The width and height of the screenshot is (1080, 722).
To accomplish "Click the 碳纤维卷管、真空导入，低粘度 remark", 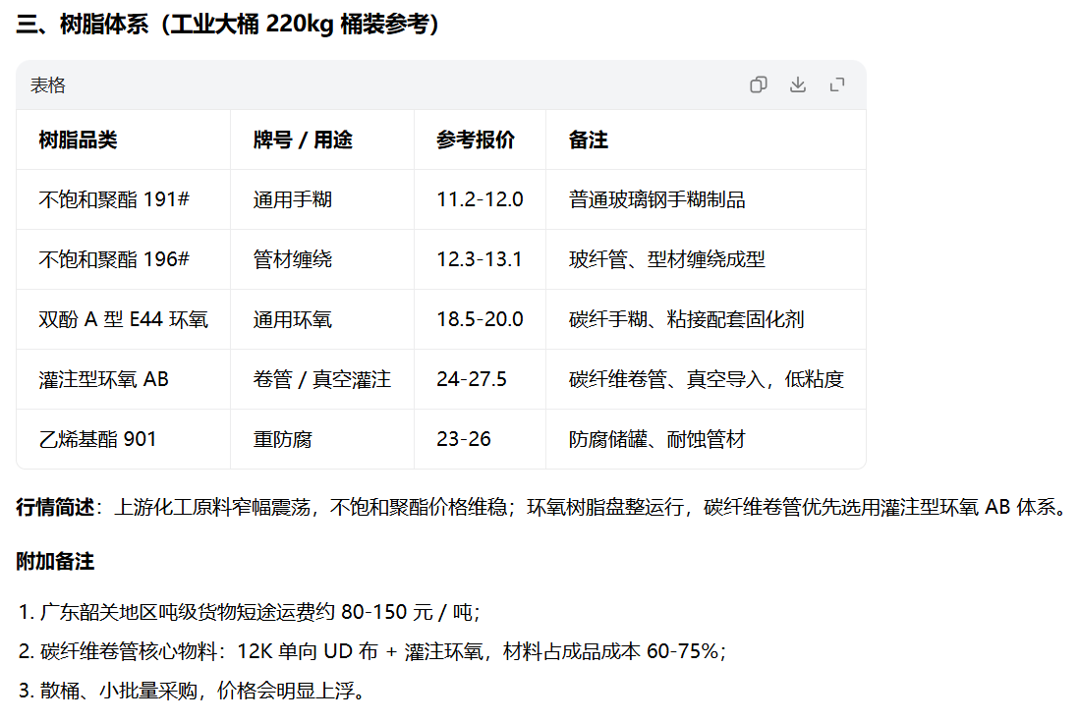I will point(706,379).
